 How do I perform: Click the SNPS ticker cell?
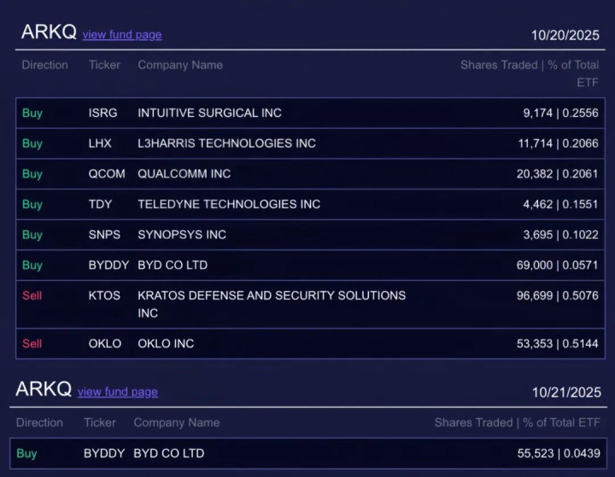click(106, 235)
